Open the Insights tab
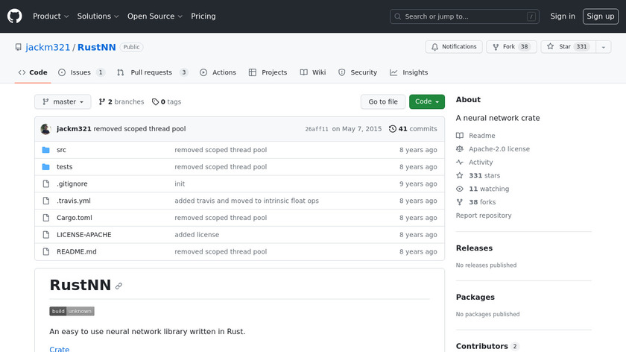 click(409, 72)
